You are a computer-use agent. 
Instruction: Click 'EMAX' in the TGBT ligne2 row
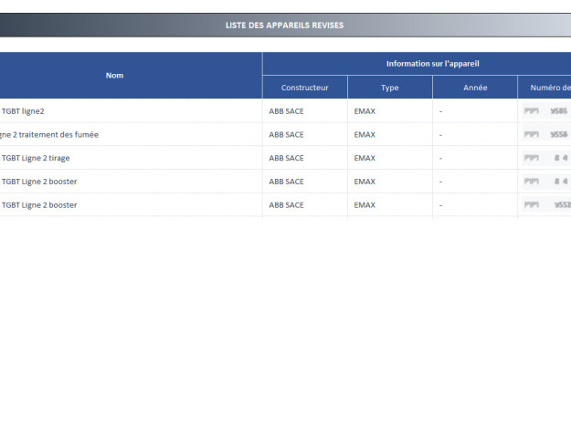[x=365, y=110]
